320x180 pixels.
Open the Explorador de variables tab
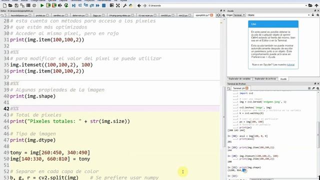pyautogui.click(x=239, y=79)
